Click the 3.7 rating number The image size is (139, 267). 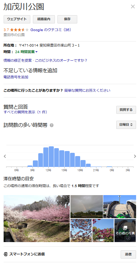coord(6,30)
